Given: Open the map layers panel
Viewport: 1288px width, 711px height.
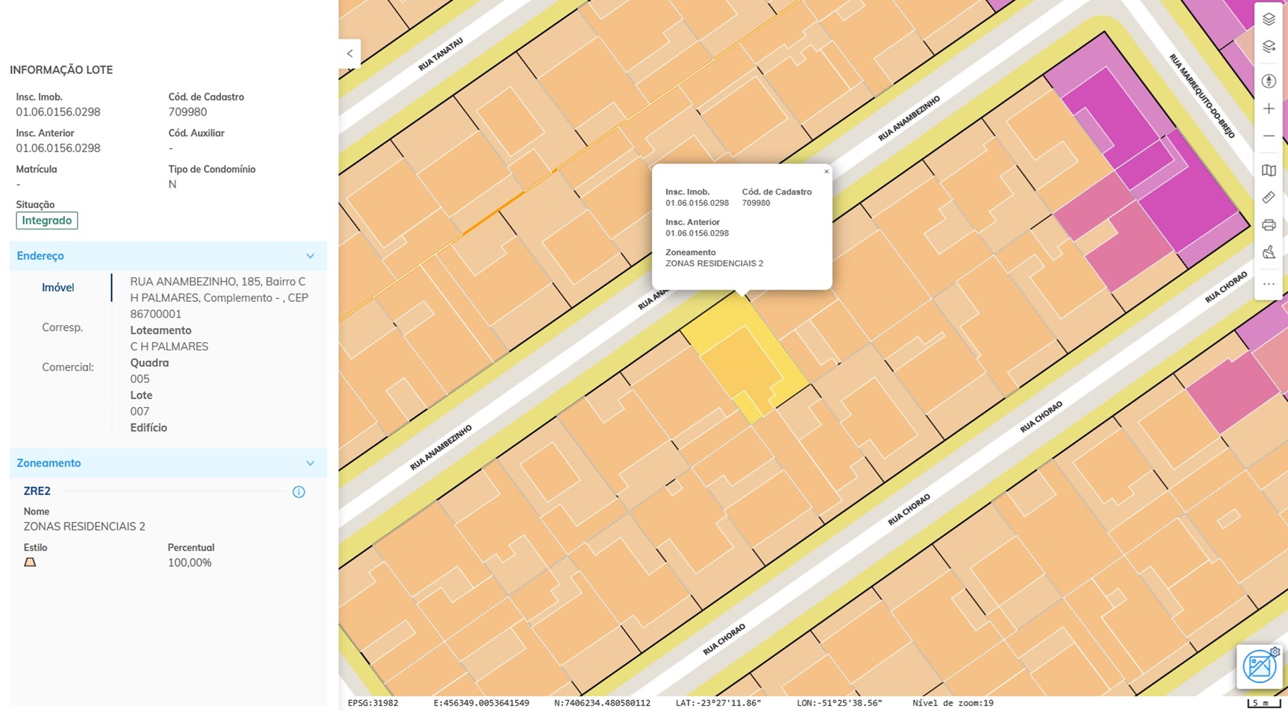Looking at the screenshot, I should tap(1268, 19).
